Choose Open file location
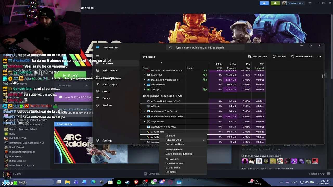 tap(175, 163)
